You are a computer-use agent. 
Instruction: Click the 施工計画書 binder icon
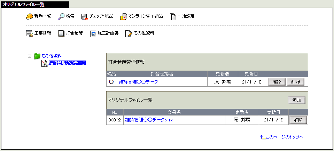[93, 34]
